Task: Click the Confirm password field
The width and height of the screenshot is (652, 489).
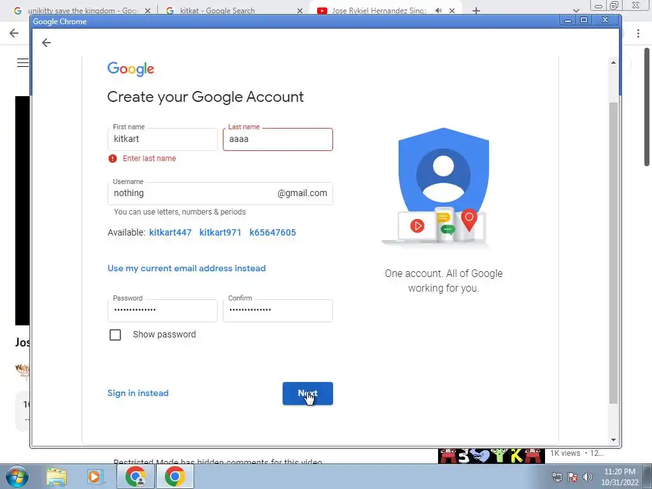Action: tap(278, 311)
